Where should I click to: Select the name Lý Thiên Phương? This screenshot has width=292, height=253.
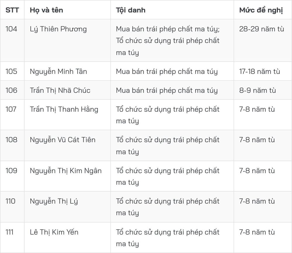58,29
